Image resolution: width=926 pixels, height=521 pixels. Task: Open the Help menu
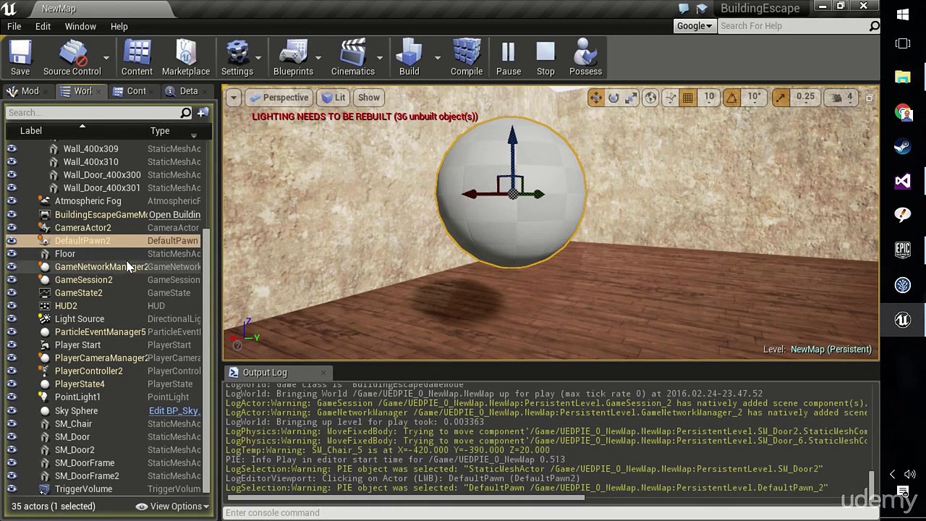tap(119, 26)
